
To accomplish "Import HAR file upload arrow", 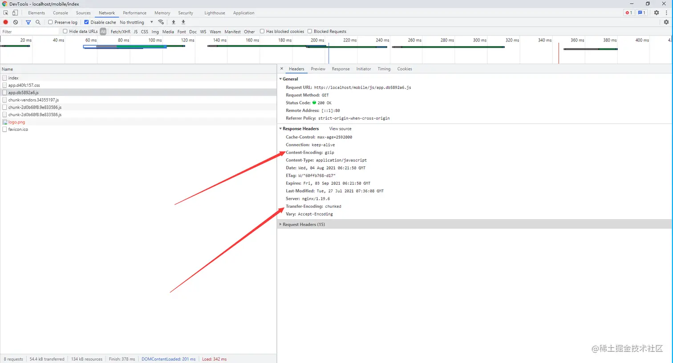I will pyautogui.click(x=174, y=22).
